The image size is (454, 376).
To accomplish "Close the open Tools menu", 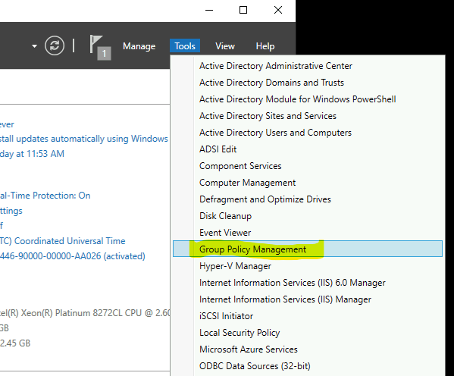I will pyautogui.click(x=185, y=46).
